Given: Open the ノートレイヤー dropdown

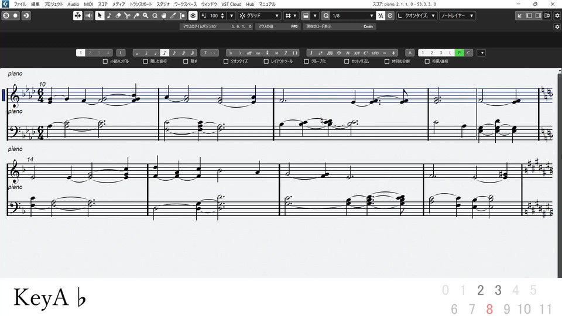Looking at the screenshot, I should coord(457,15).
